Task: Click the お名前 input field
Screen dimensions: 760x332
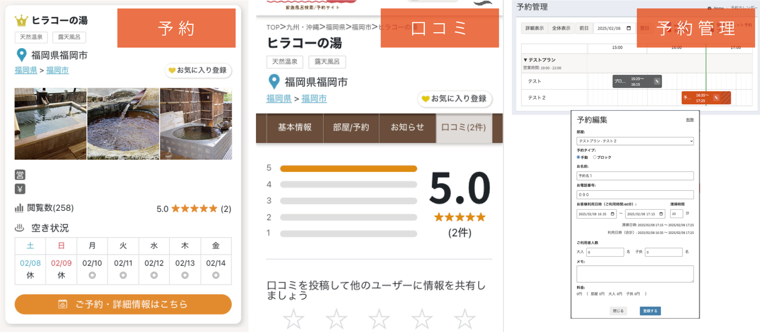Action: [x=635, y=176]
